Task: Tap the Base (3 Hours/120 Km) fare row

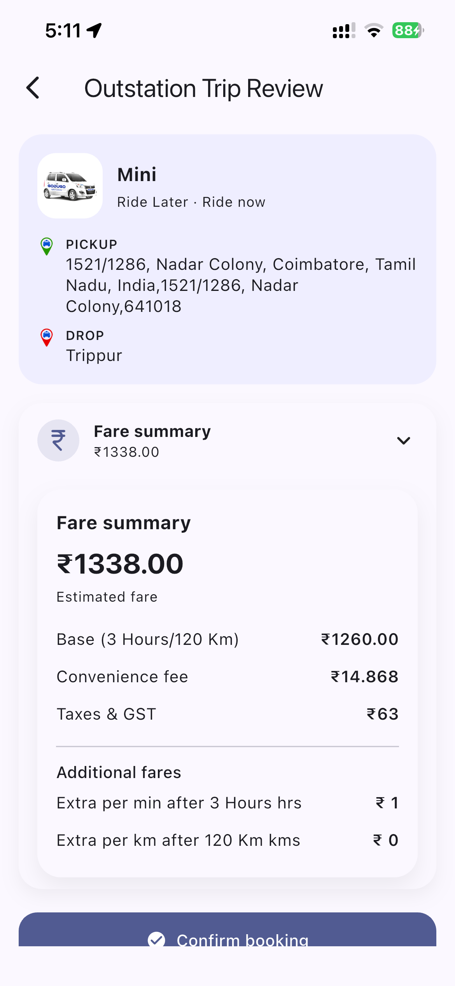Action: pos(227,639)
